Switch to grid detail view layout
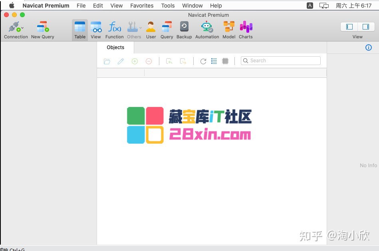The height and width of the screenshot is (251, 379). pos(225,61)
